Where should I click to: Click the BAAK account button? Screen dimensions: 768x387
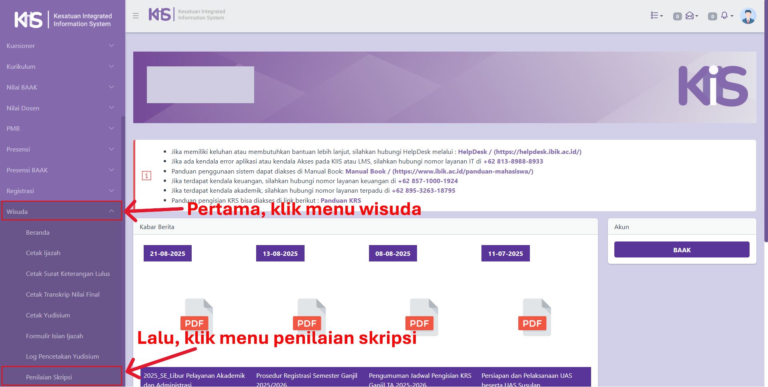[x=681, y=250]
